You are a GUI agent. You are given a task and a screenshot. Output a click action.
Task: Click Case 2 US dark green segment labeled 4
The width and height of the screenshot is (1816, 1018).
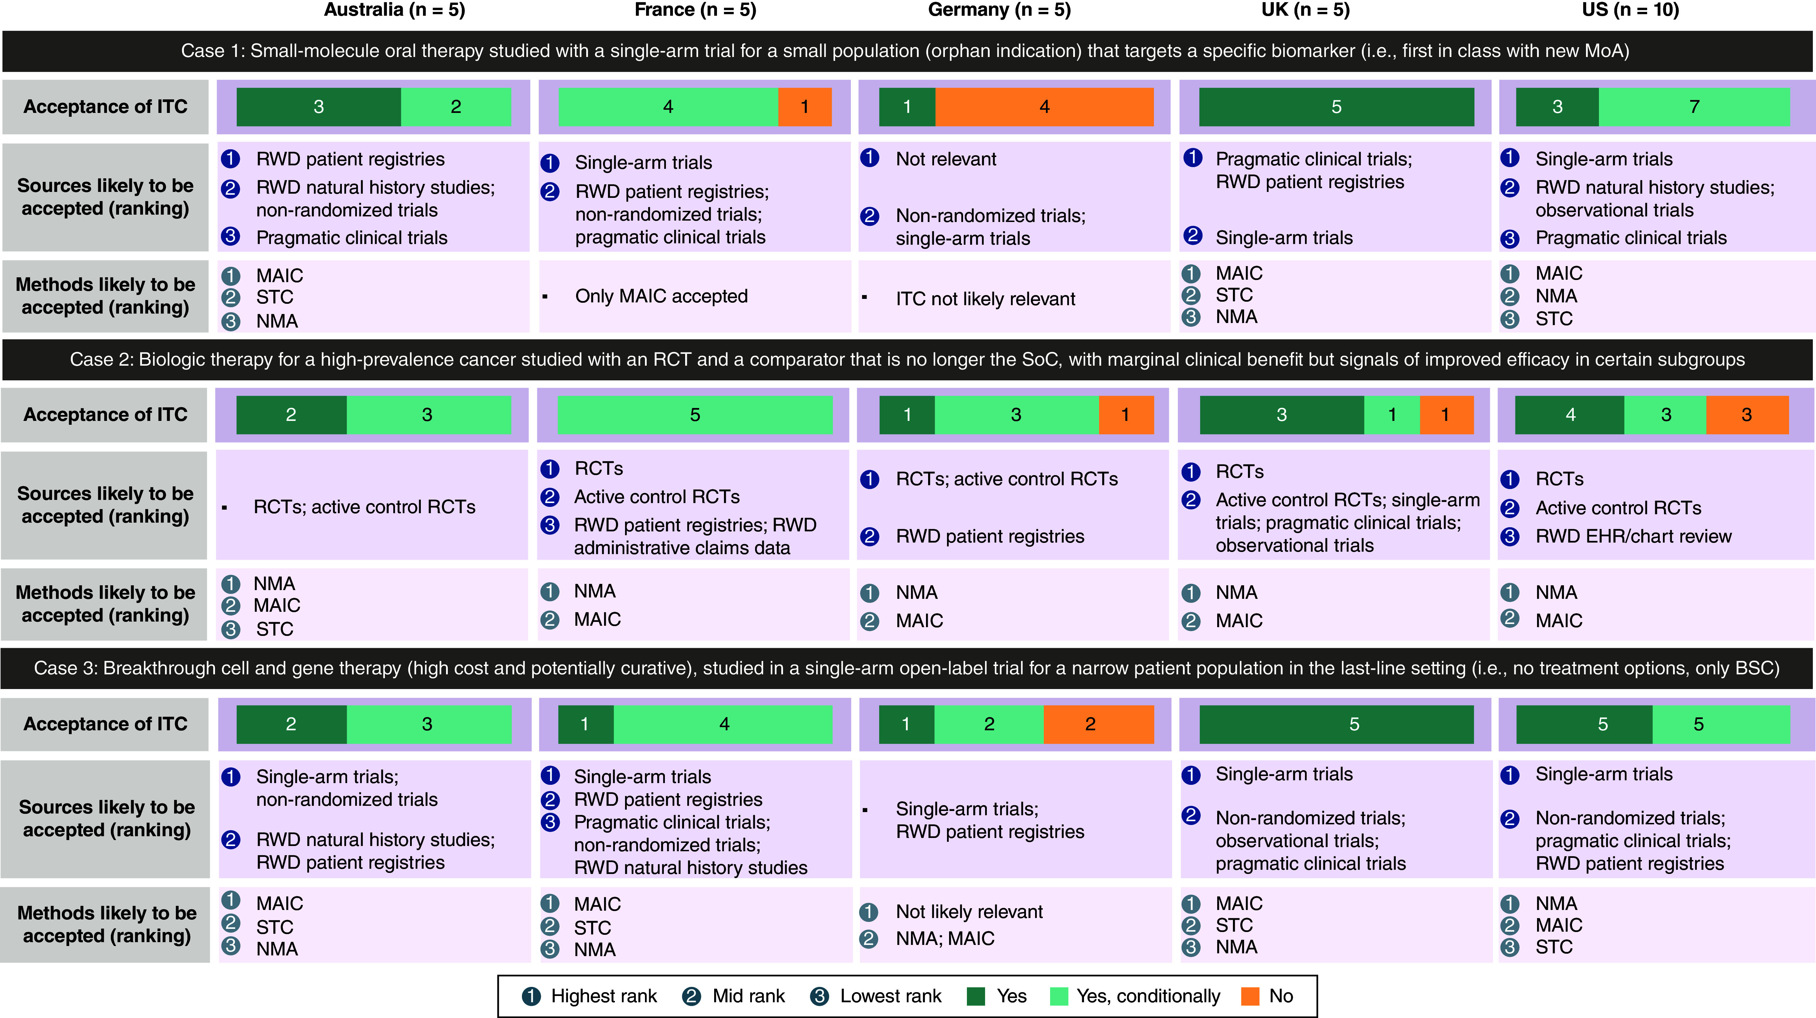(1569, 415)
